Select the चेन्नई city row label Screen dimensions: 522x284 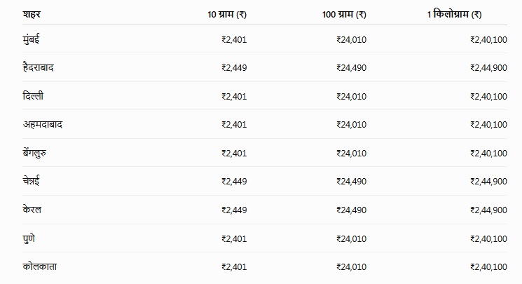pos(32,181)
